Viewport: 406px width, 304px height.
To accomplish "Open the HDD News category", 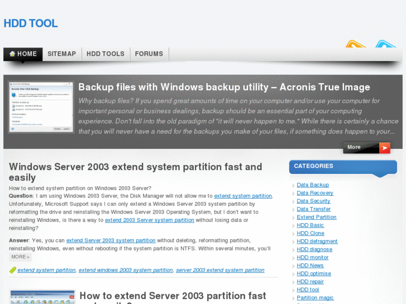I will coord(310,266).
